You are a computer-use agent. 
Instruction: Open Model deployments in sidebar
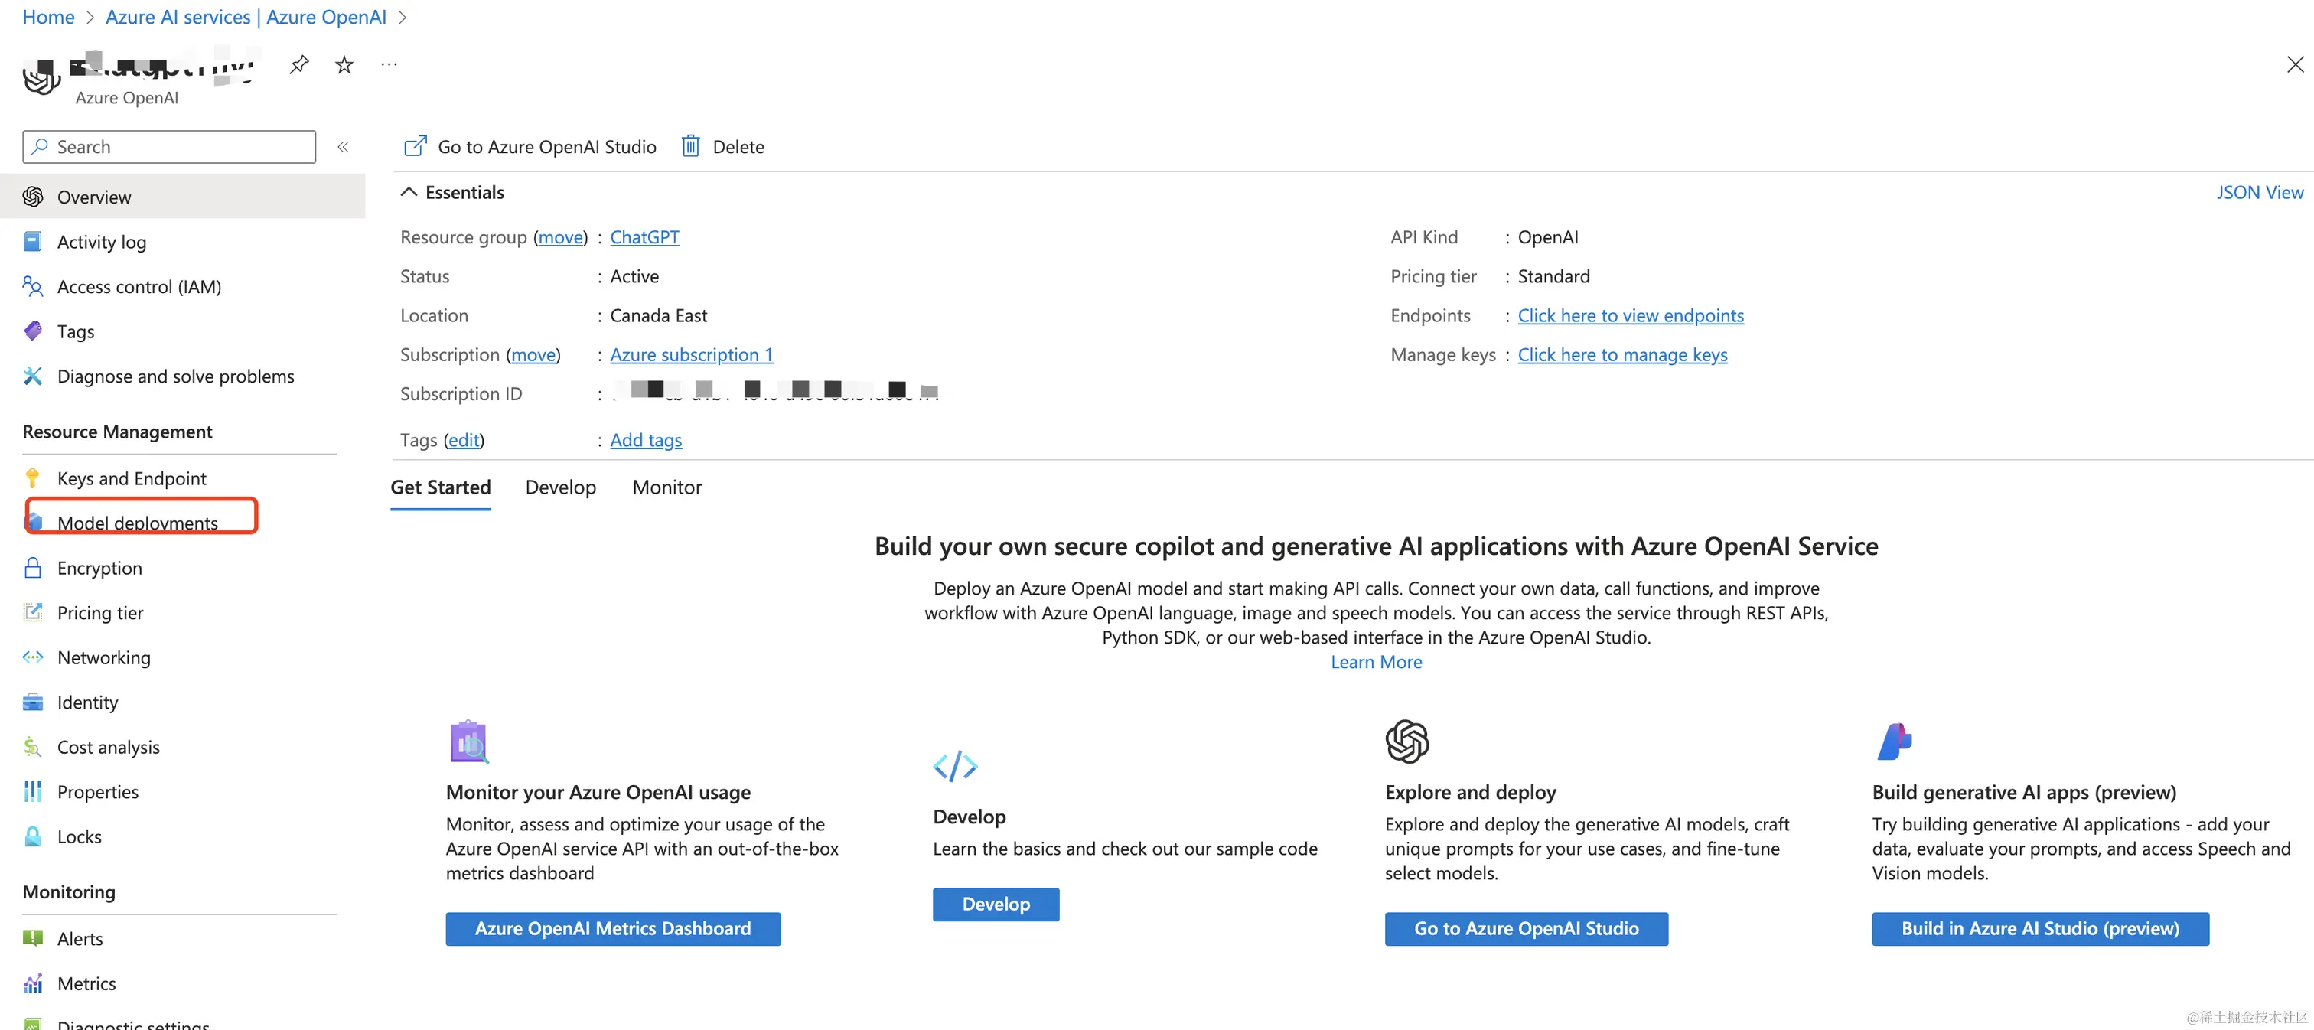pos(138,523)
